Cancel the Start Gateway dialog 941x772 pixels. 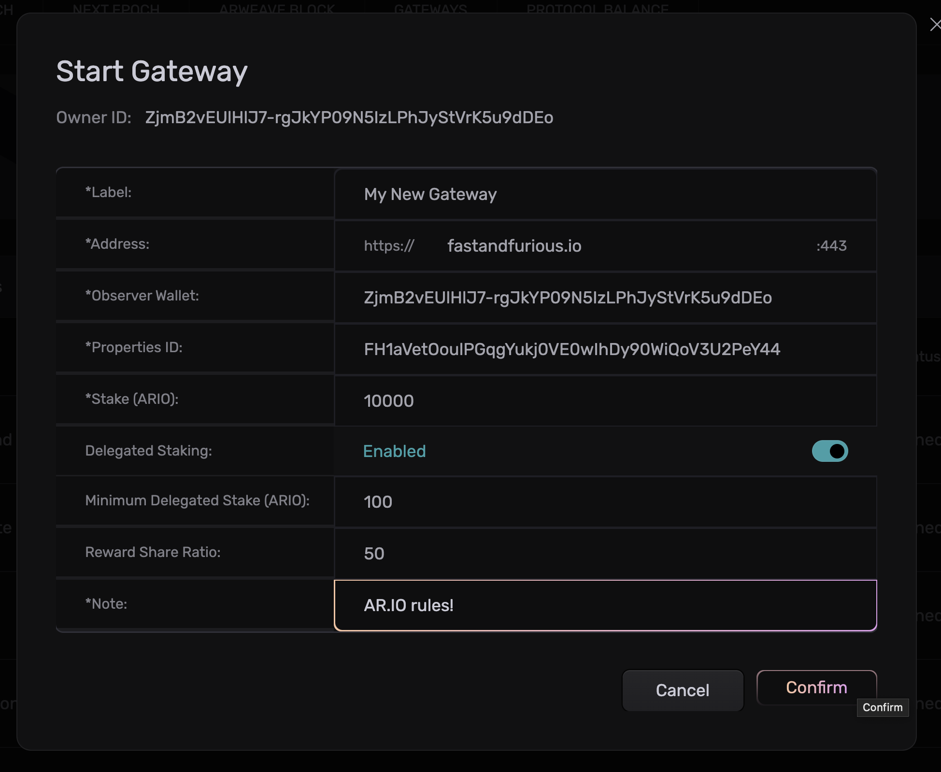pyautogui.click(x=682, y=690)
